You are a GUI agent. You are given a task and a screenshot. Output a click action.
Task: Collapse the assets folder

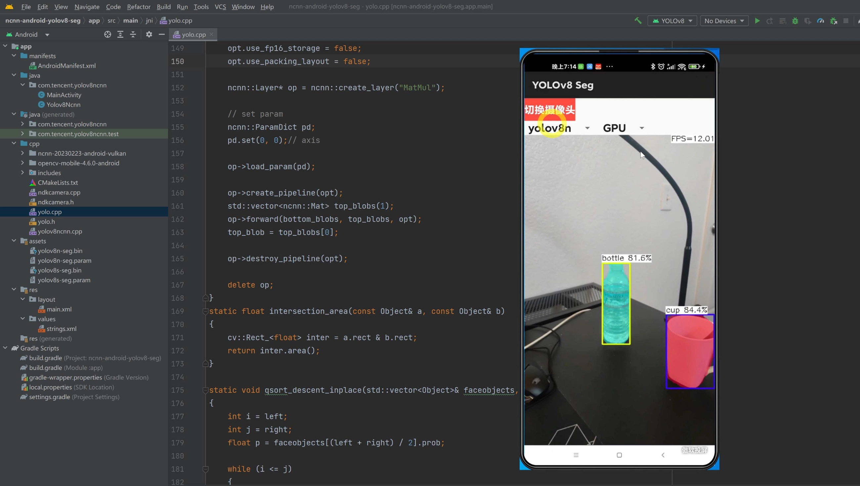(x=14, y=241)
